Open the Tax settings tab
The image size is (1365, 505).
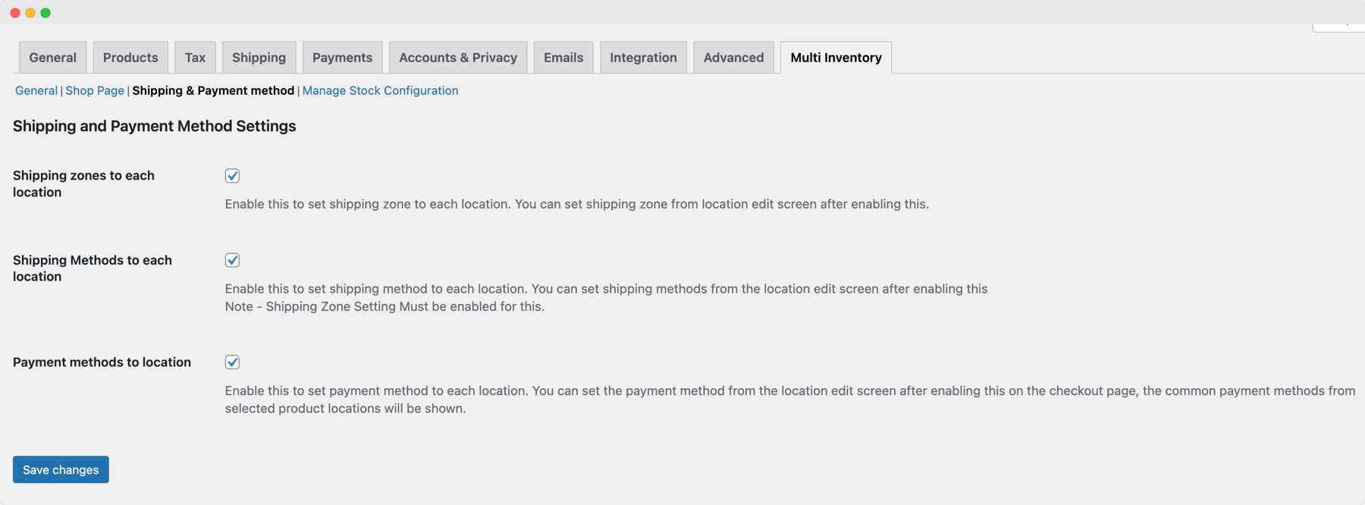click(x=195, y=57)
